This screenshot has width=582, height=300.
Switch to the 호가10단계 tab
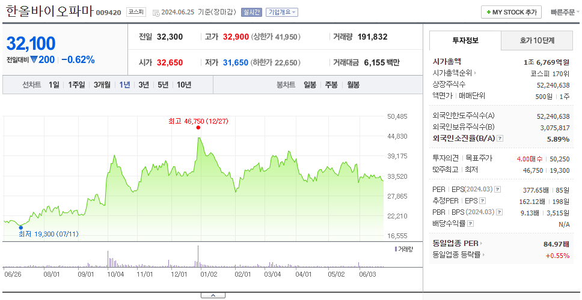pyautogui.click(x=537, y=41)
